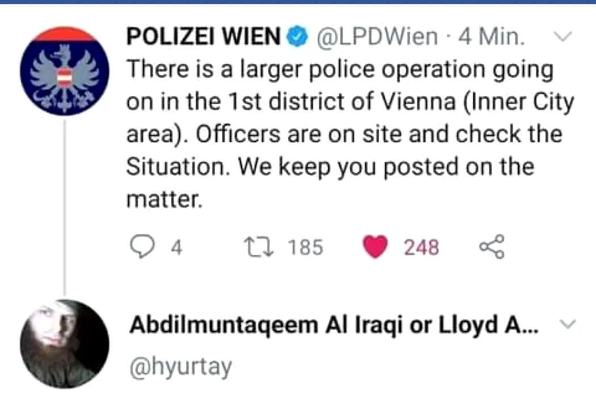Click the retweet arrows icon
The image size is (596, 397).
coord(258,247)
